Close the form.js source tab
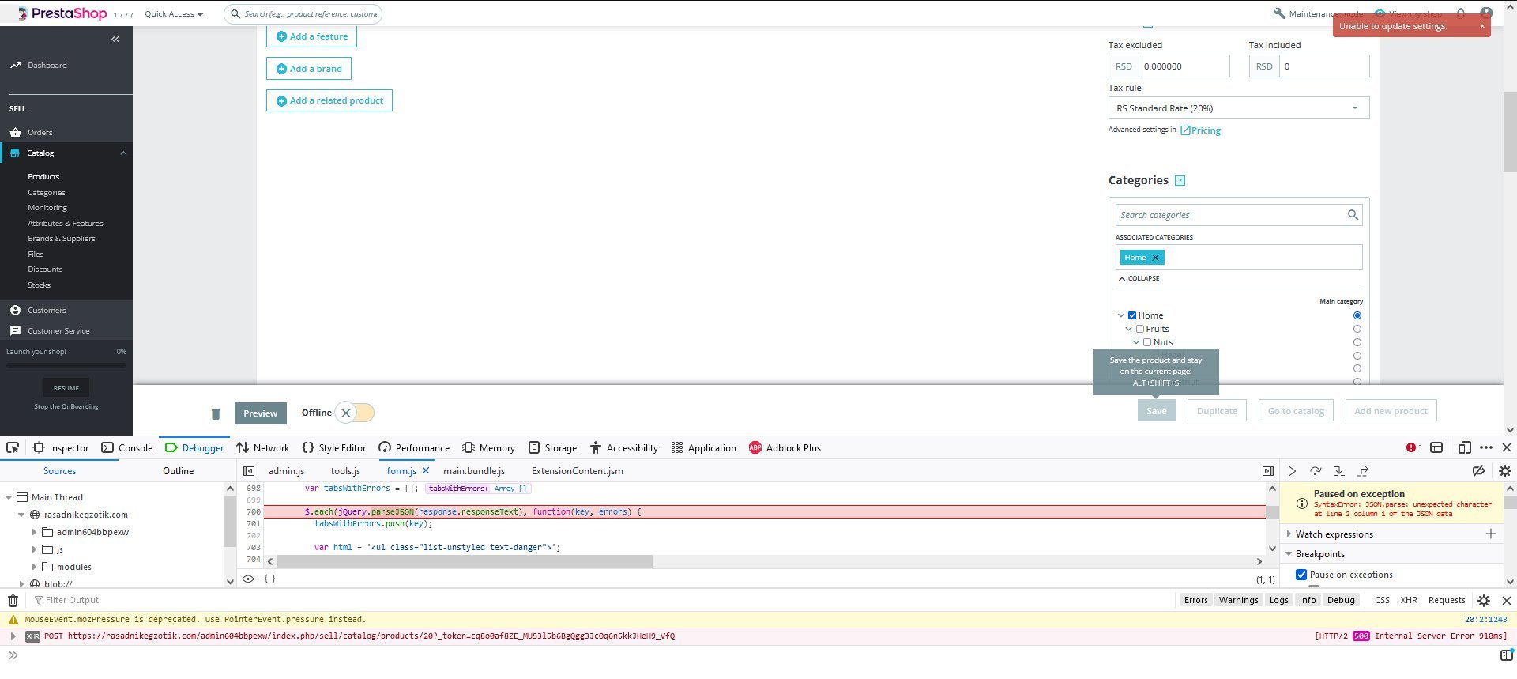Image resolution: width=1517 pixels, height=679 pixels. 426,470
